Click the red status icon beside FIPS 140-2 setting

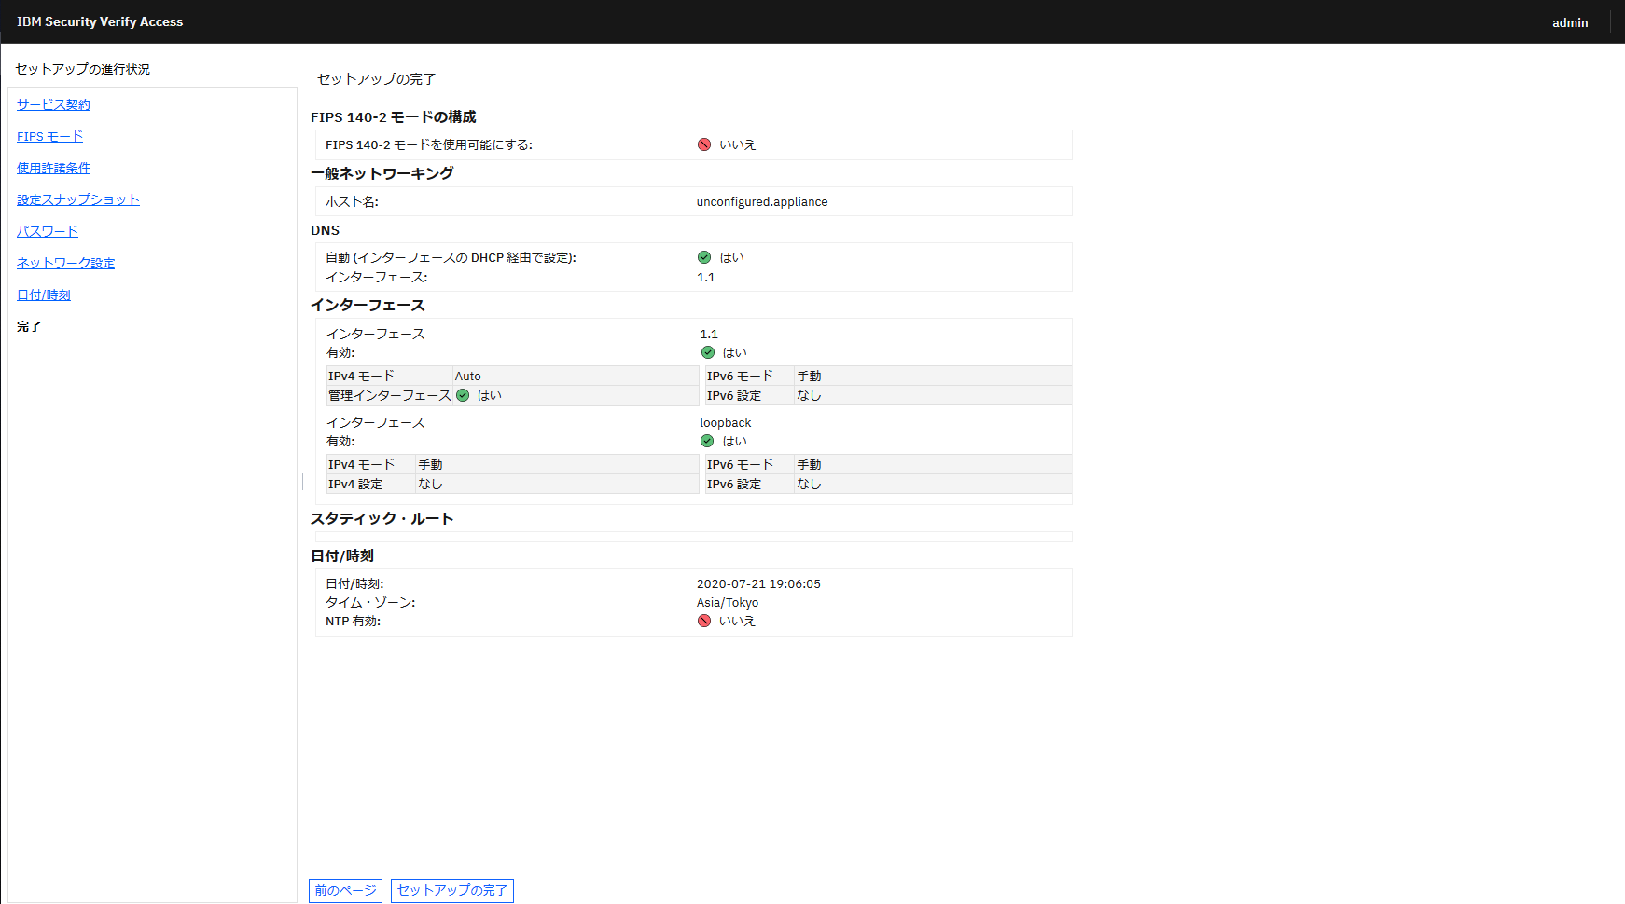(x=703, y=144)
